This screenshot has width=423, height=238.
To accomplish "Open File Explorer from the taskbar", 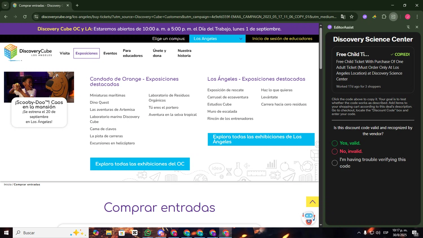I will [109, 233].
